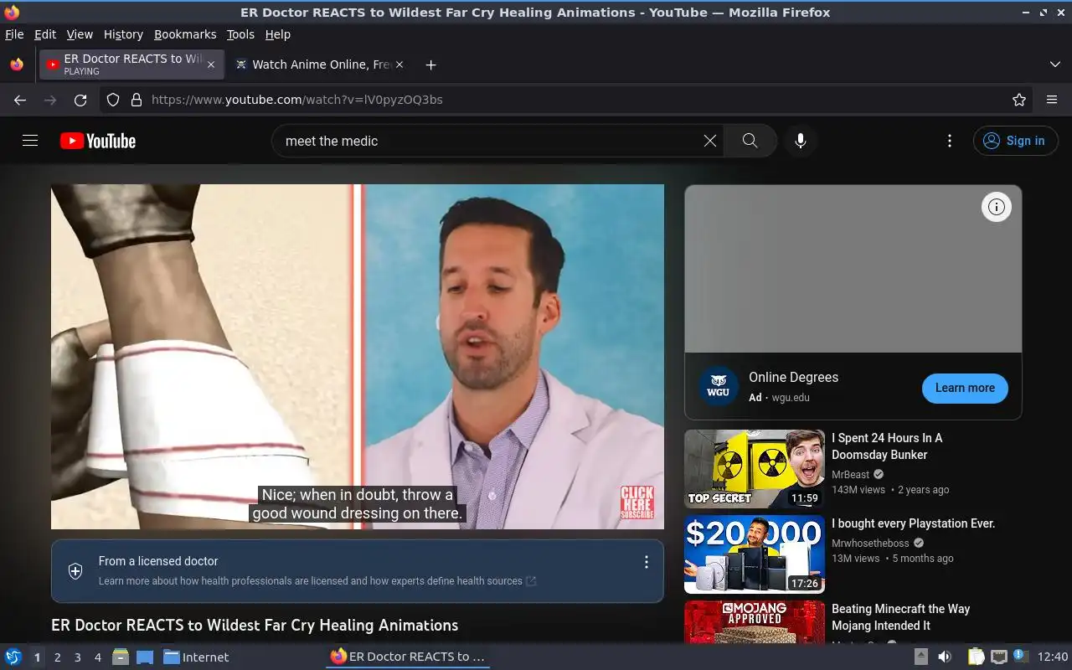Click the show desktop taskbar icon
This screenshot has width=1072, height=670.
click(x=145, y=657)
